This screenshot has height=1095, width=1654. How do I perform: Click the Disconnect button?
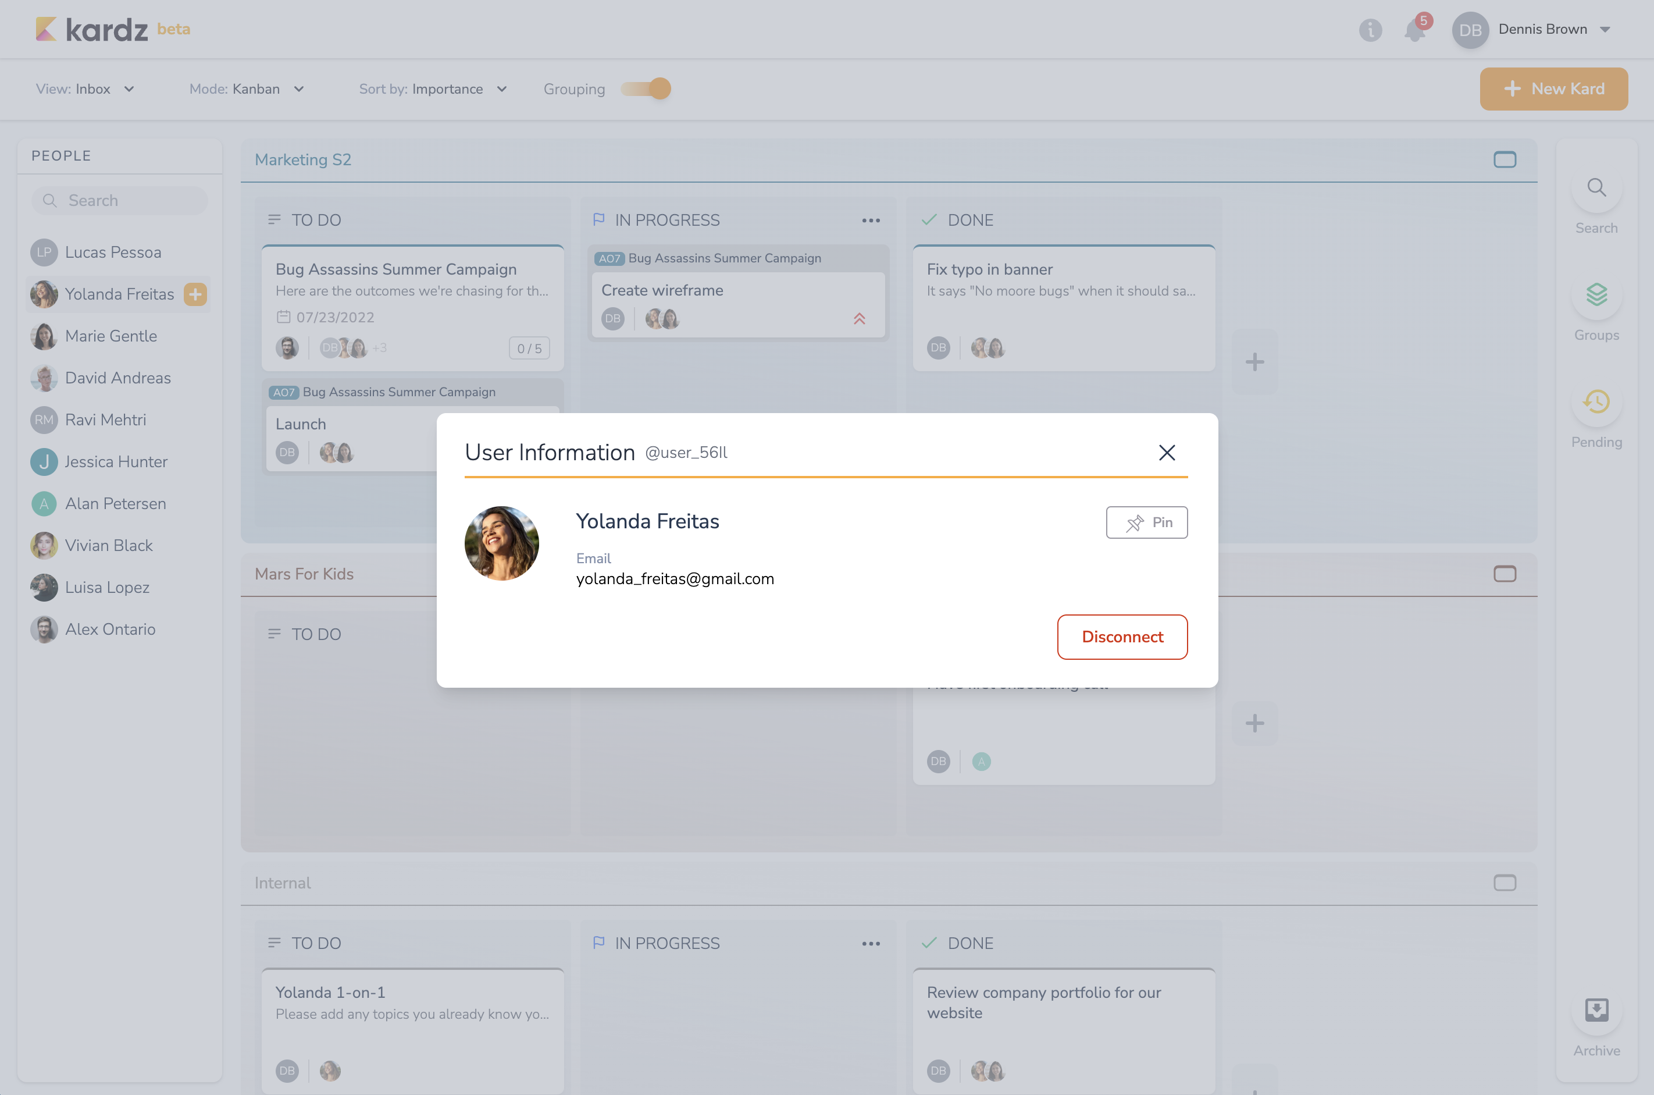[x=1122, y=637]
